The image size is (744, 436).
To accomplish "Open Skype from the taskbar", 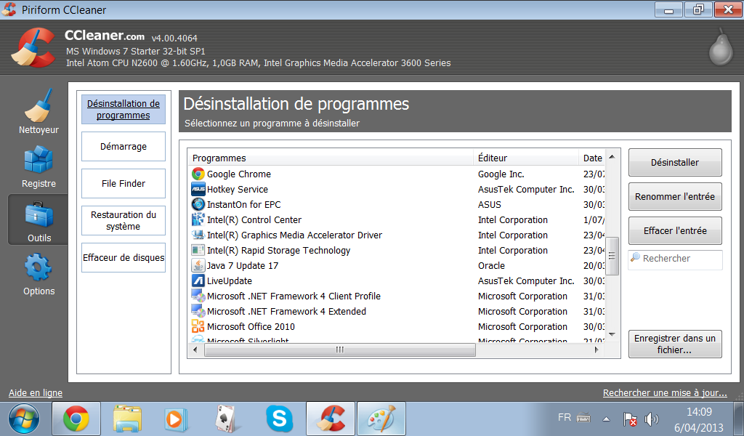I will [280, 419].
